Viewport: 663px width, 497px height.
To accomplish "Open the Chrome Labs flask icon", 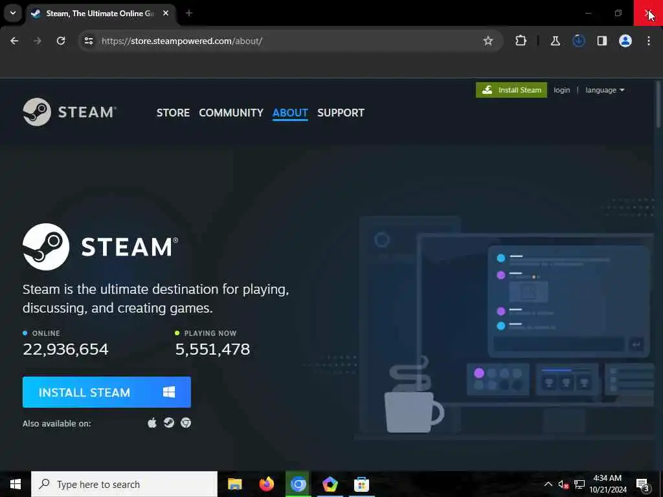I will (x=555, y=41).
